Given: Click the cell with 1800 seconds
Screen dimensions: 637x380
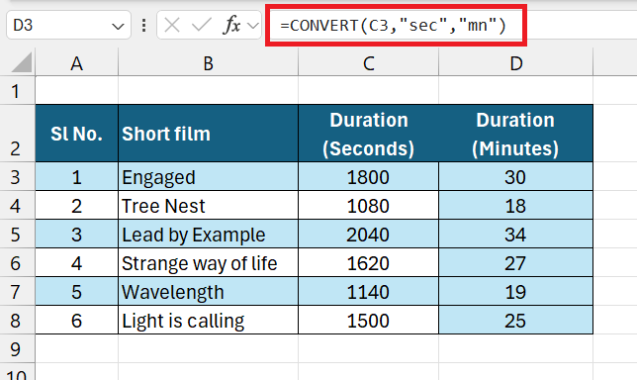Looking at the screenshot, I should (369, 176).
